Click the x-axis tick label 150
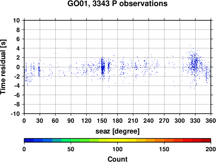The height and width of the screenshot is (162, 216). pos(102,121)
